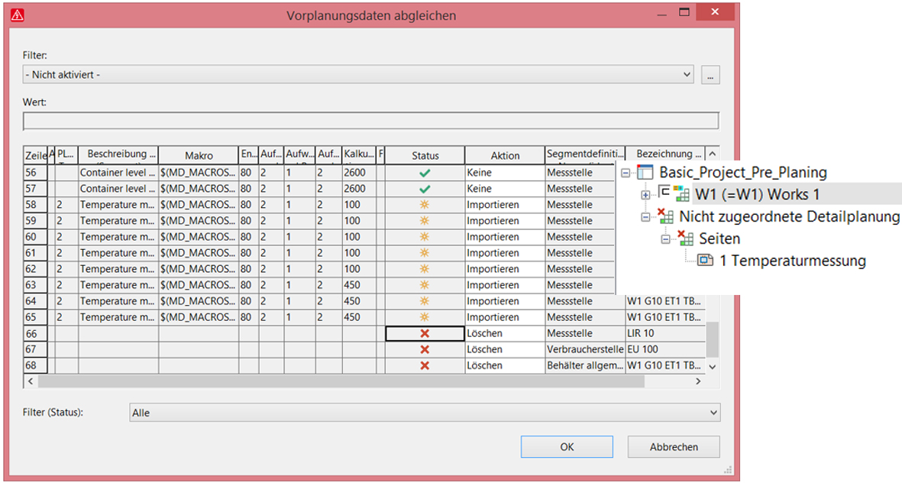Collapse the Seiten tree node
This screenshot has height=483, width=902.
pos(665,239)
